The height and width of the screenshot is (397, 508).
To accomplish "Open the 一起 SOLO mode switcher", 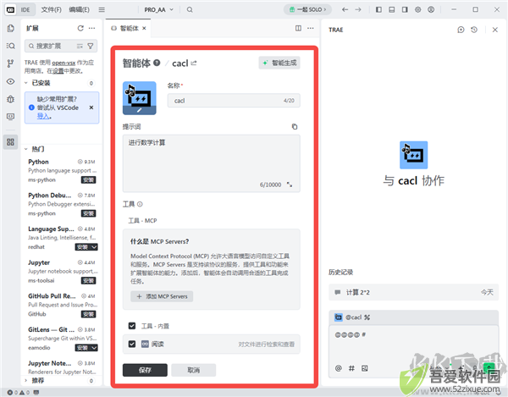I will 307,9.
